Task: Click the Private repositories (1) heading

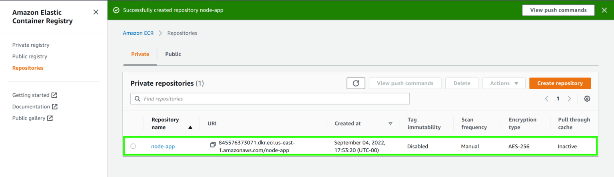Action: 167,83
